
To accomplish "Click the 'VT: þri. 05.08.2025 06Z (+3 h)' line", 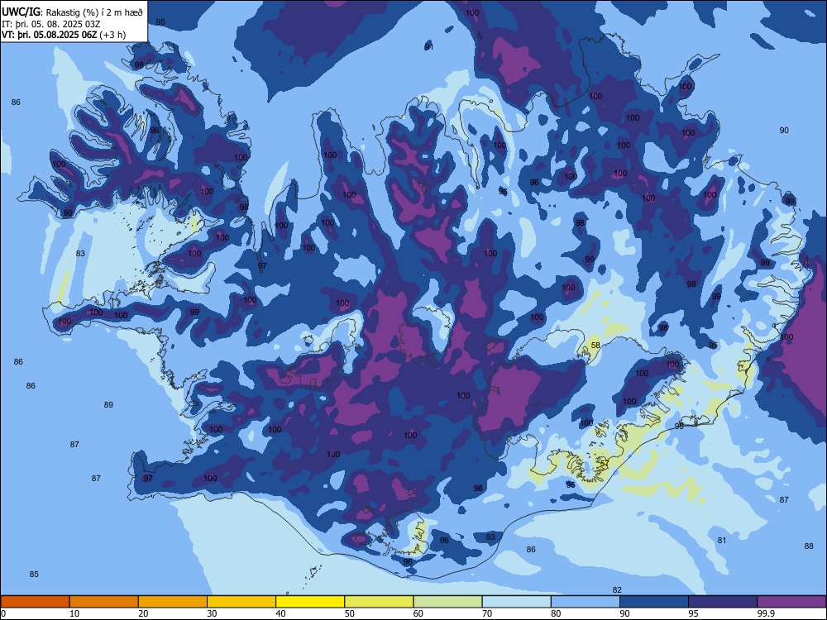I will [x=64, y=35].
